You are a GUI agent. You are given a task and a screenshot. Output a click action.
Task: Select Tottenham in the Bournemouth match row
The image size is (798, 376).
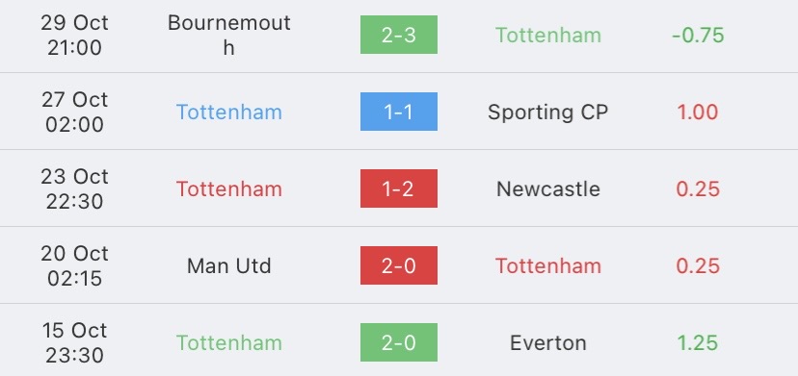click(x=548, y=35)
